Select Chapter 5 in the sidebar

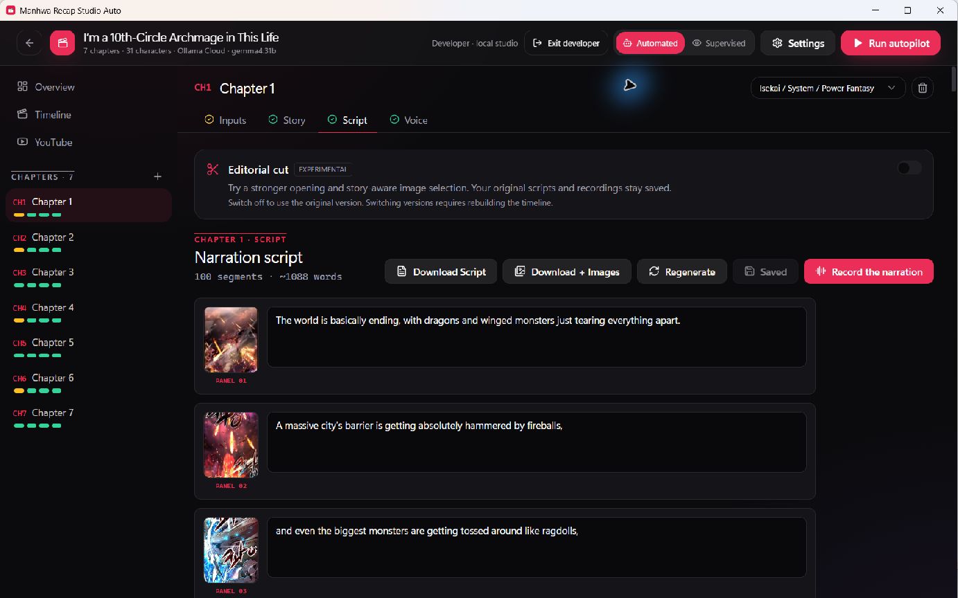pos(89,346)
